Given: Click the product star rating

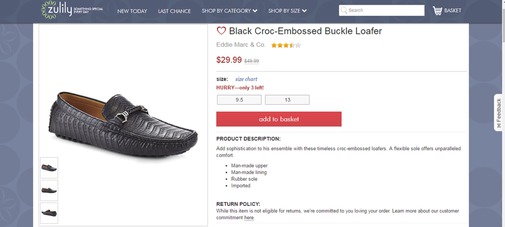Looking at the screenshot, I should coord(286,45).
